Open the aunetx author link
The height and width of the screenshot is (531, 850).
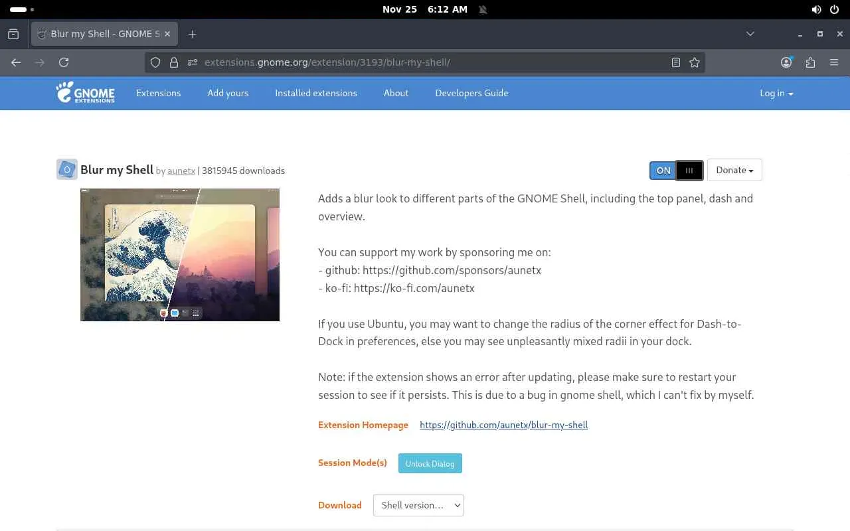point(181,171)
